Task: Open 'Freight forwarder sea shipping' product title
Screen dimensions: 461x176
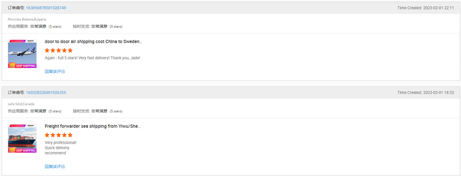Action: [93, 126]
